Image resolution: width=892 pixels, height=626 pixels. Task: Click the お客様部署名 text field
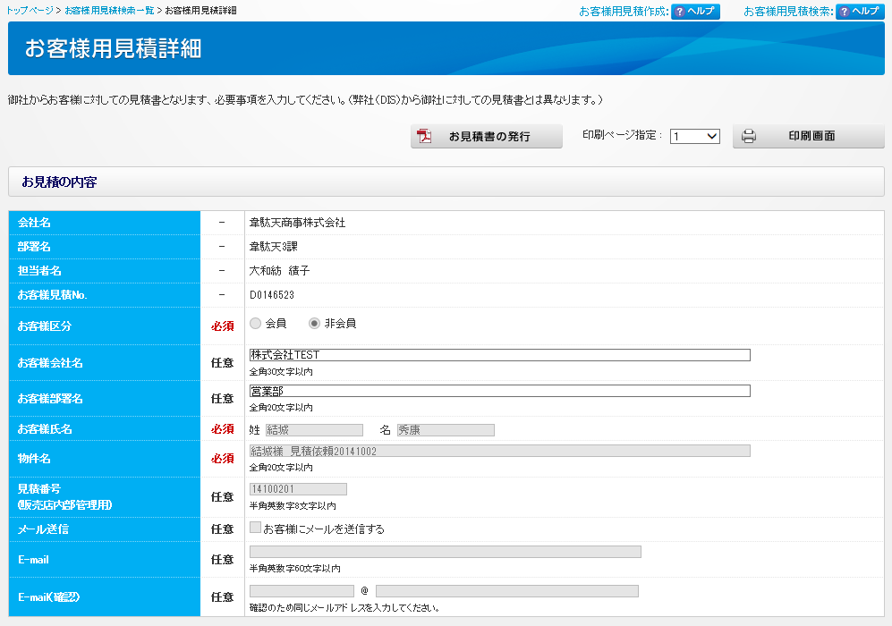(499, 391)
